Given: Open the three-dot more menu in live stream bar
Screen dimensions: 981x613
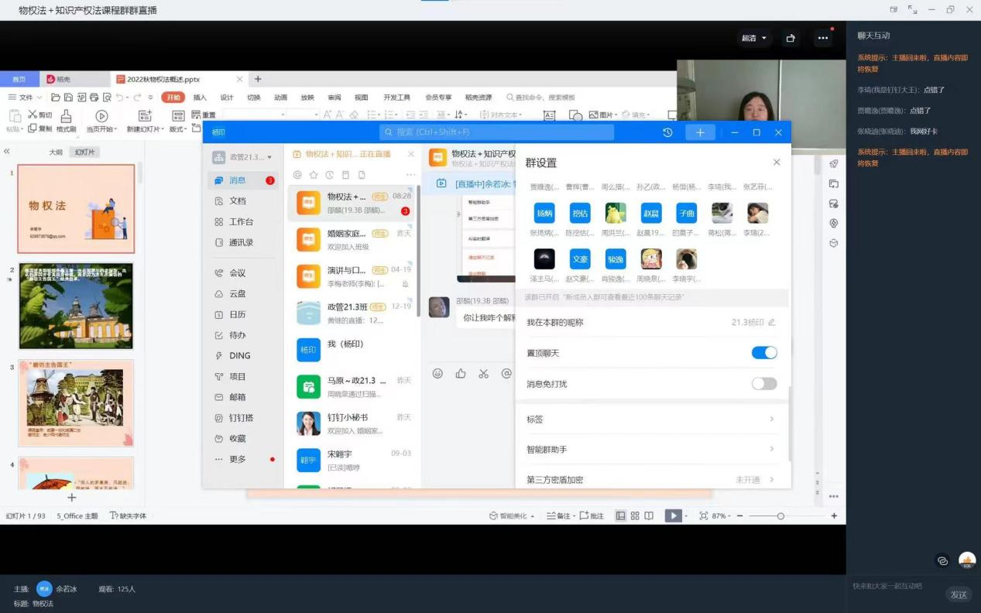Looking at the screenshot, I should pyautogui.click(x=822, y=38).
